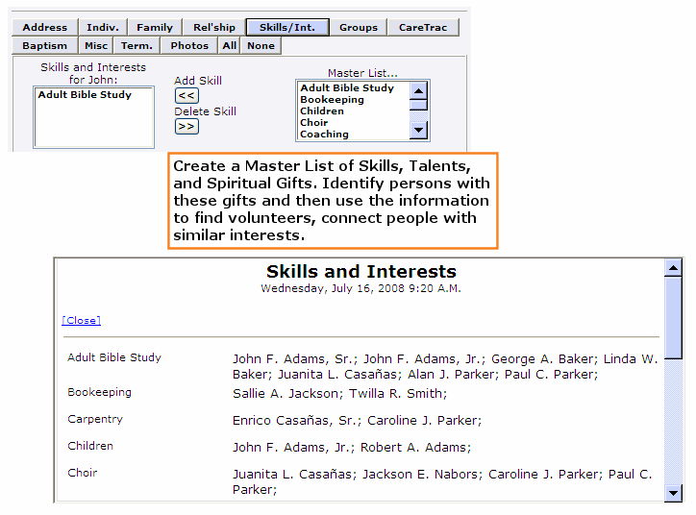Screen dimensions: 696x515
Task: Click the None tab button
Action: pyautogui.click(x=261, y=45)
